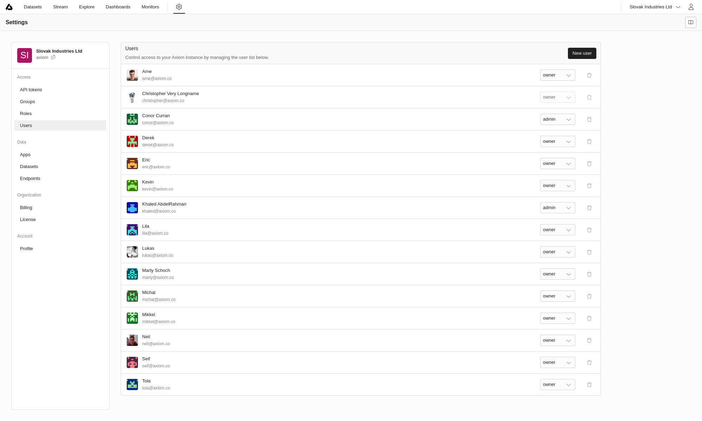Remove user Tola via trash icon
This screenshot has width=702, height=421.
[x=589, y=385]
